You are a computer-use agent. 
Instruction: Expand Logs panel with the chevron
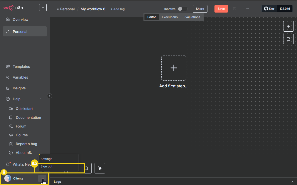(x=292, y=182)
